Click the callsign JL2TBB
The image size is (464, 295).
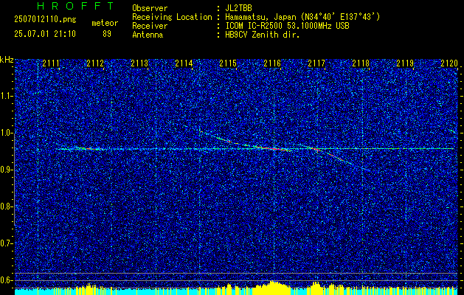(238, 8)
